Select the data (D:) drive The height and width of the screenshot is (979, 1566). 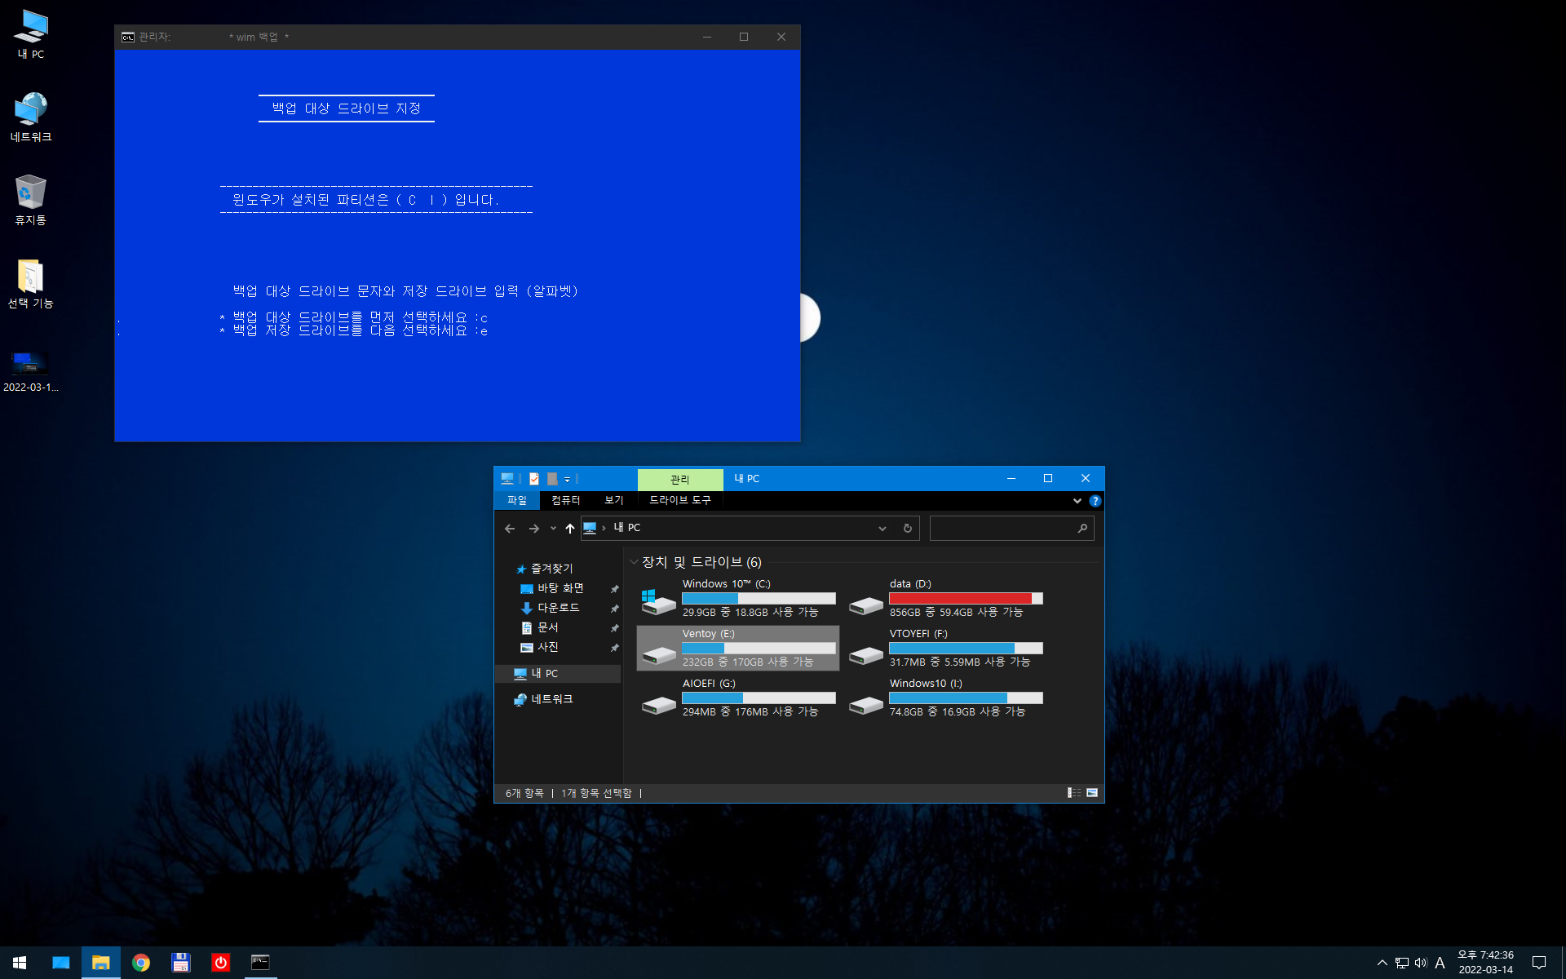pos(945,598)
